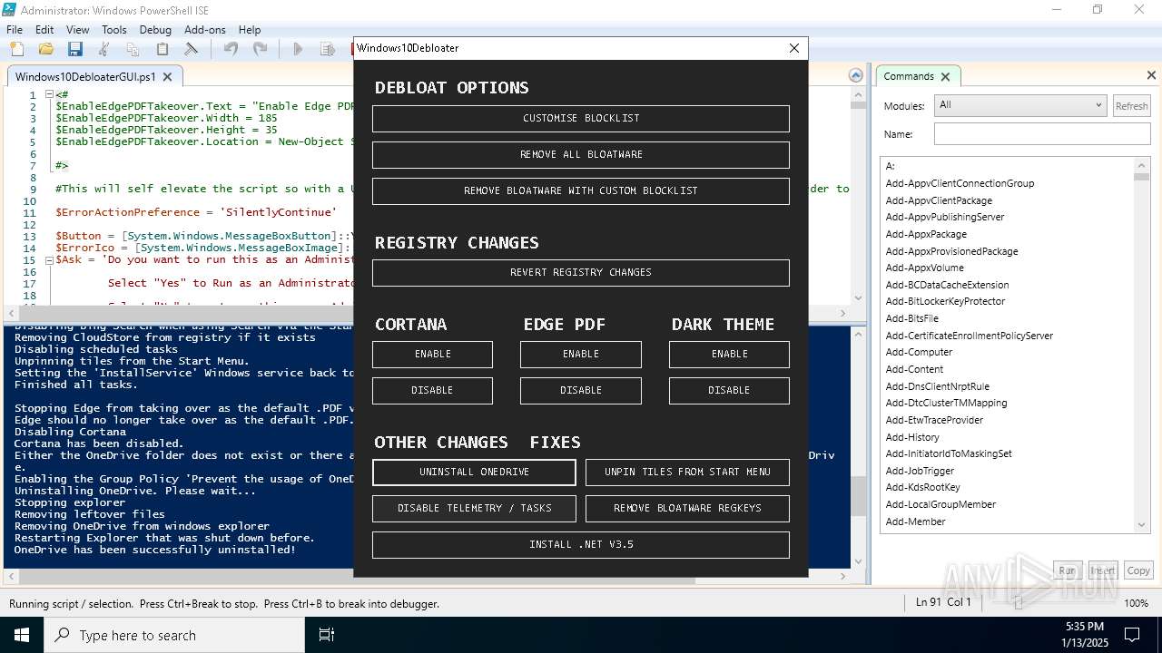Viewport: 1162px width, 653px height.
Task: Select Add-AppvClientPackage in the commands list
Action: click(939, 200)
